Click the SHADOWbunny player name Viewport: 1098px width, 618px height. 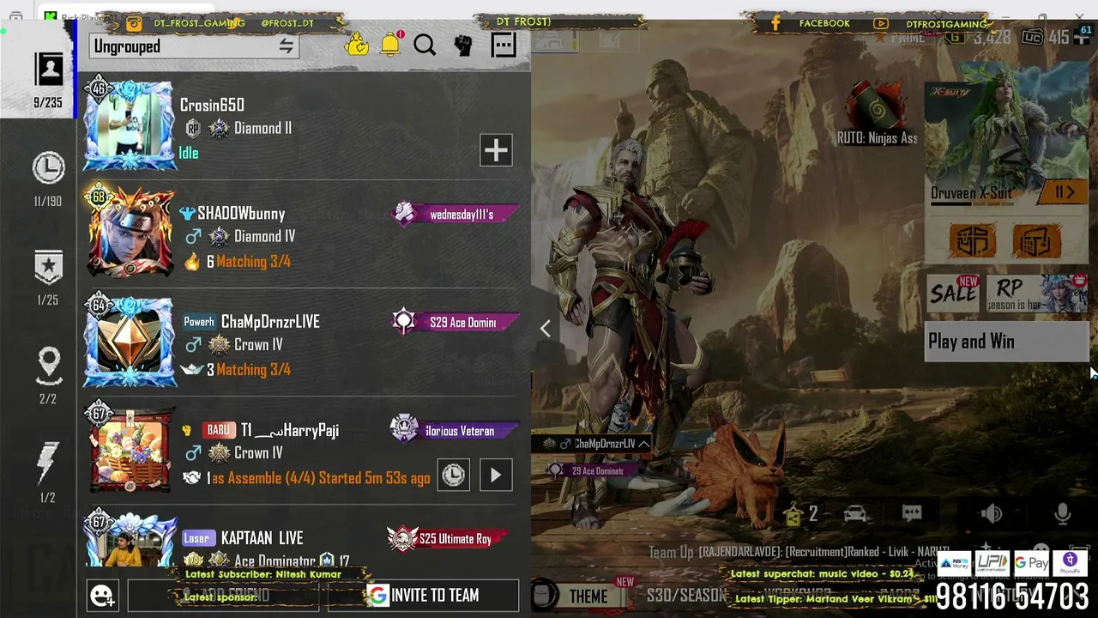point(241,214)
